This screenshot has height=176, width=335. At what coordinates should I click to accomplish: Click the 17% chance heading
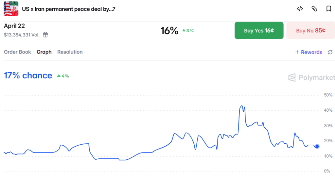click(28, 75)
